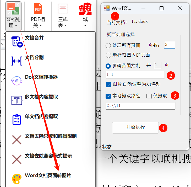The width and height of the screenshot is (191, 187).
Task: Click the red 域 ribbon icon
Action: [x=85, y=9]
